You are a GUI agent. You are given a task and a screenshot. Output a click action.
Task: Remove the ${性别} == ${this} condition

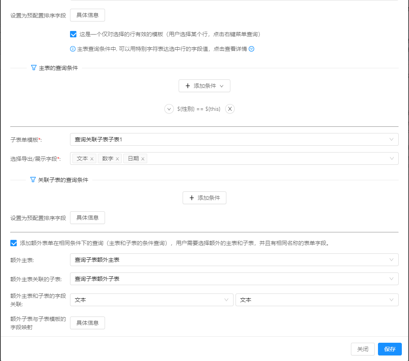coord(230,109)
